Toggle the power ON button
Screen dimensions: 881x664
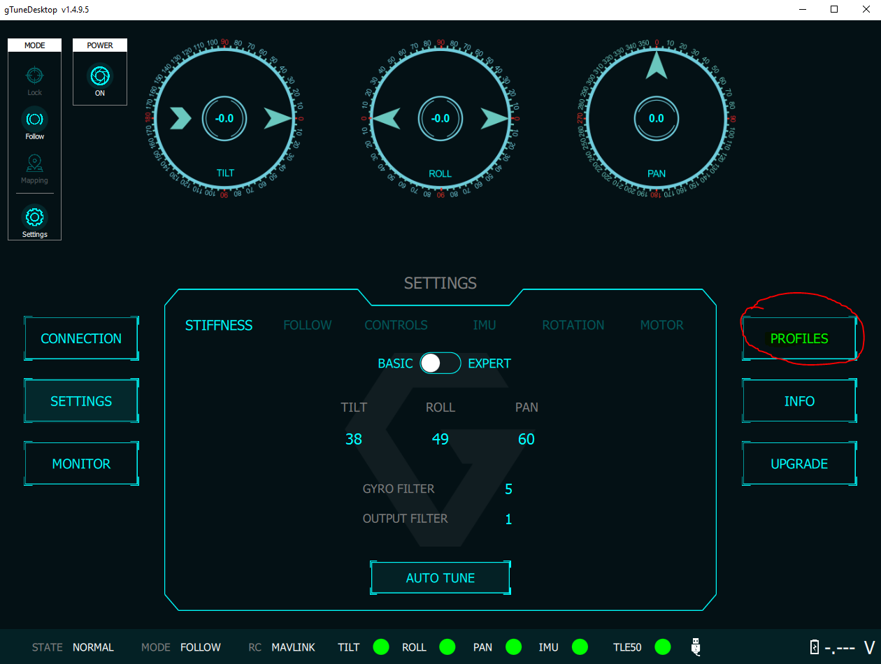[100, 76]
